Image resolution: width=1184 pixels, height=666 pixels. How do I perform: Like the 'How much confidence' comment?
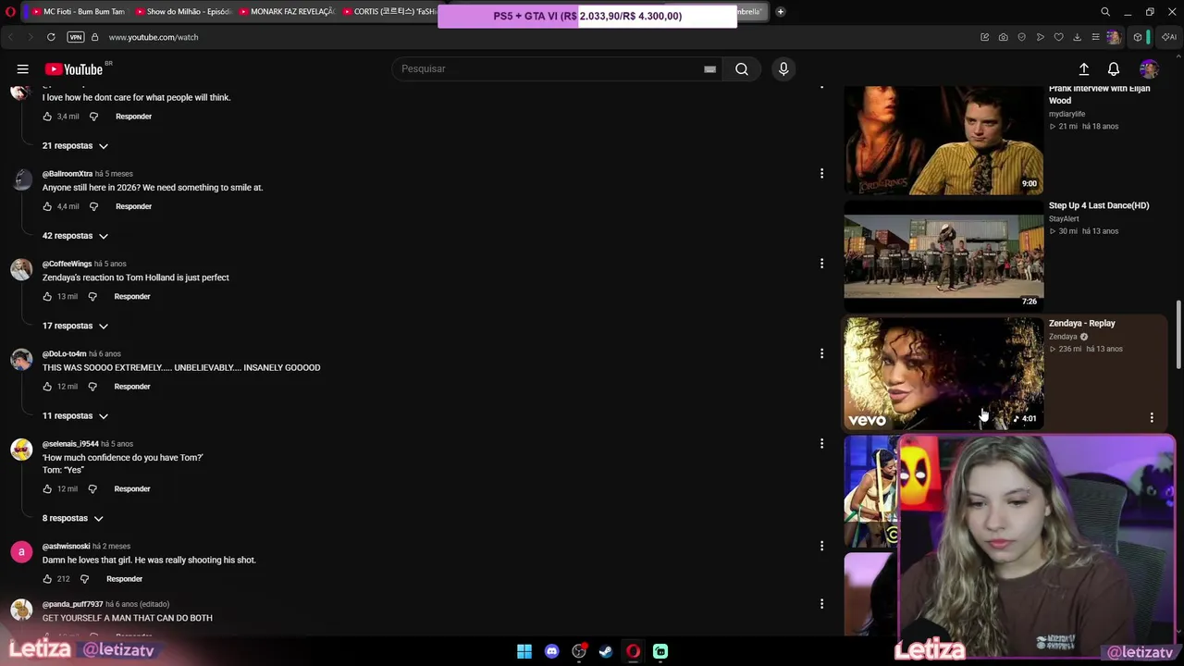[x=47, y=489]
